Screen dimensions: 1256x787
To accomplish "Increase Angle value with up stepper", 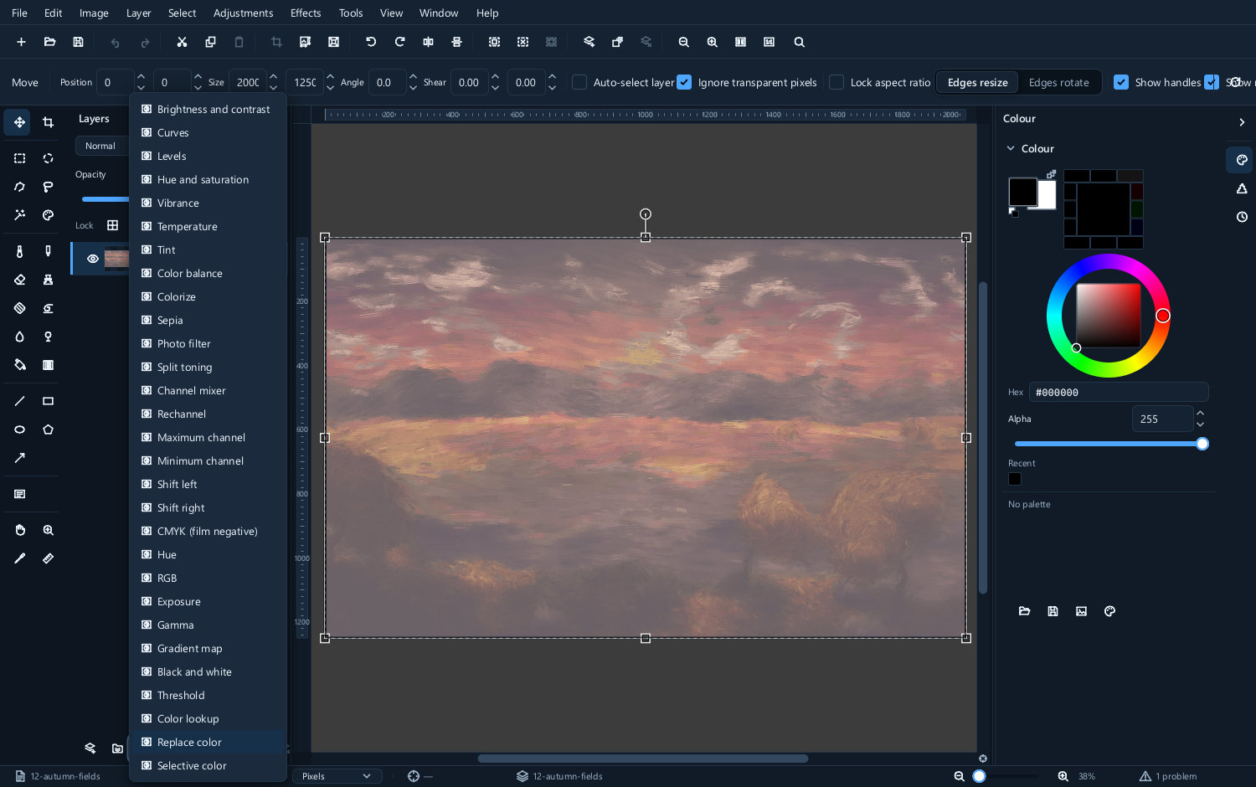I will tap(413, 76).
